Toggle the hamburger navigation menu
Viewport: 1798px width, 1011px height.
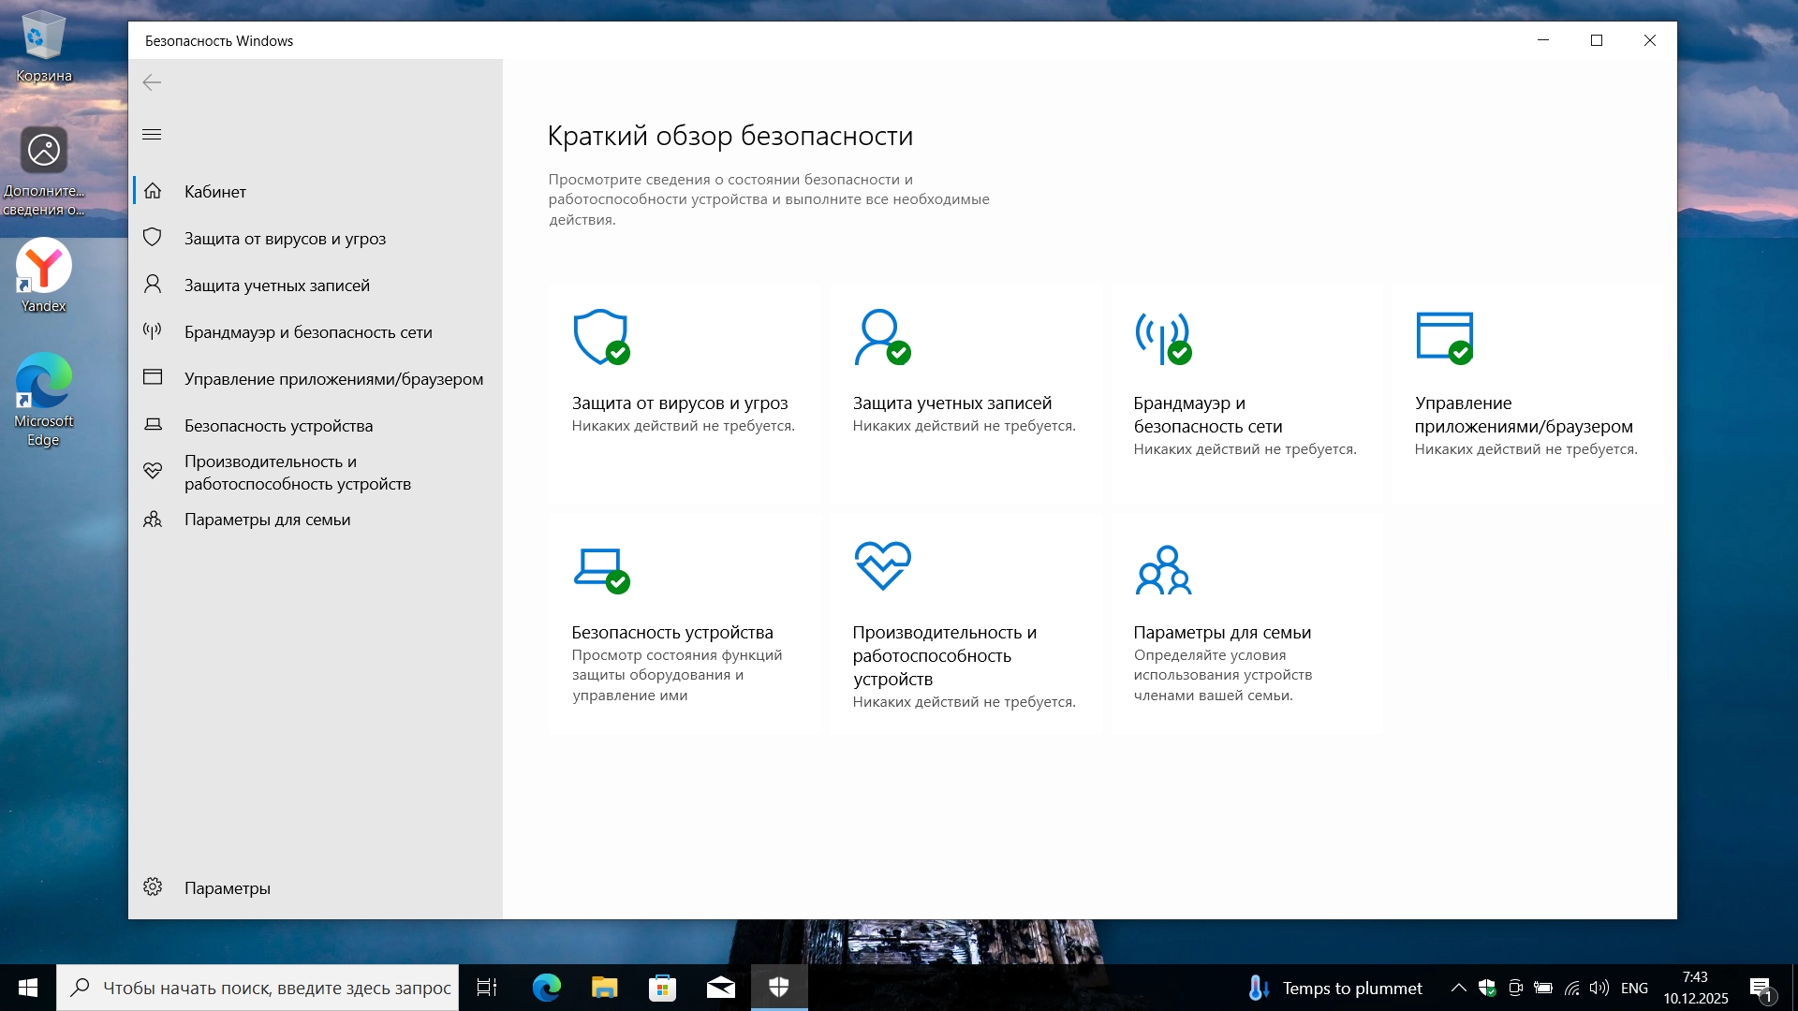tap(152, 135)
